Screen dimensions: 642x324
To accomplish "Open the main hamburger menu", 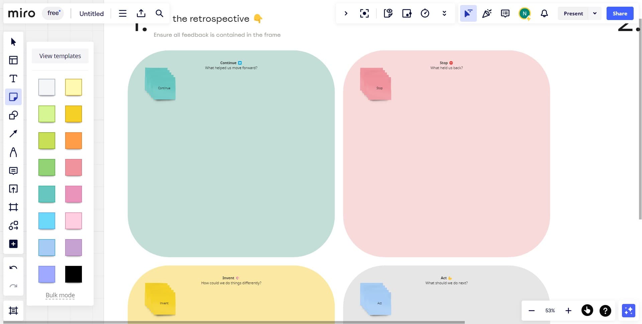I will (122, 13).
